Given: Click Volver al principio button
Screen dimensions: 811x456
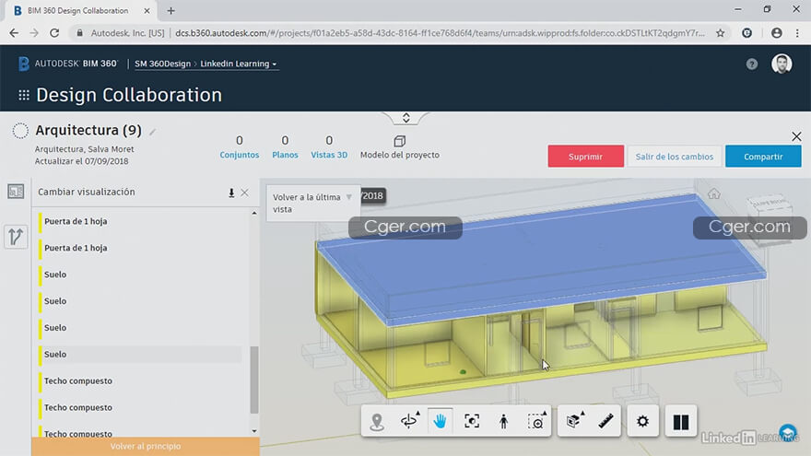Looking at the screenshot, I should (146, 446).
